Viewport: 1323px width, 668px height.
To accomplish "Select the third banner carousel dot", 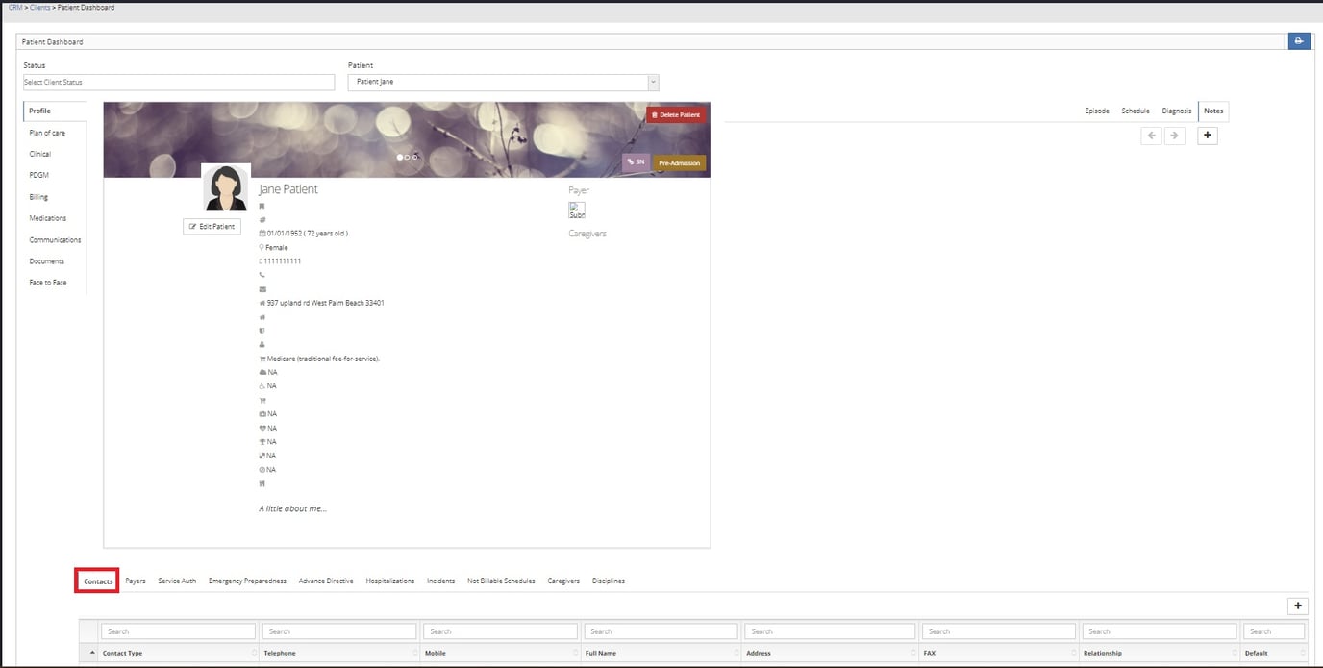I will [415, 157].
